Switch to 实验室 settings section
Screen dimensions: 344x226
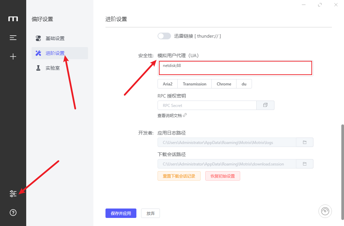pyautogui.click(x=52, y=68)
